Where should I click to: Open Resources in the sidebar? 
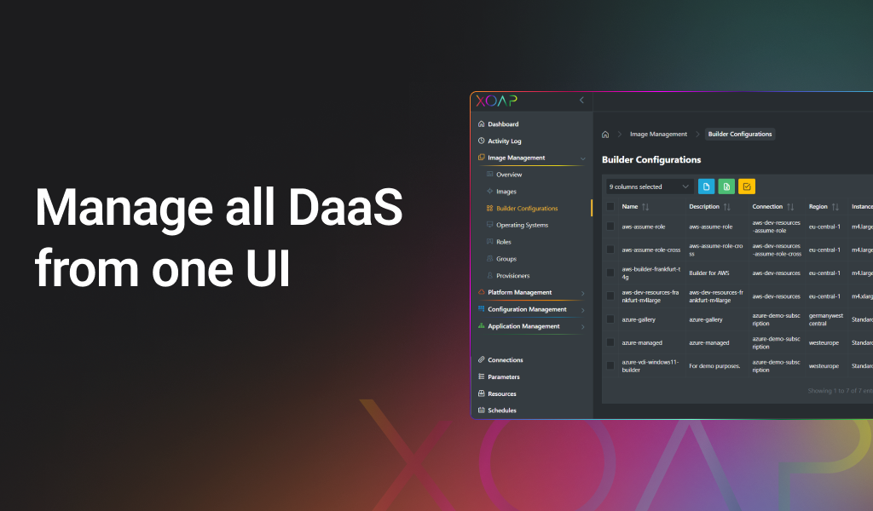click(501, 393)
